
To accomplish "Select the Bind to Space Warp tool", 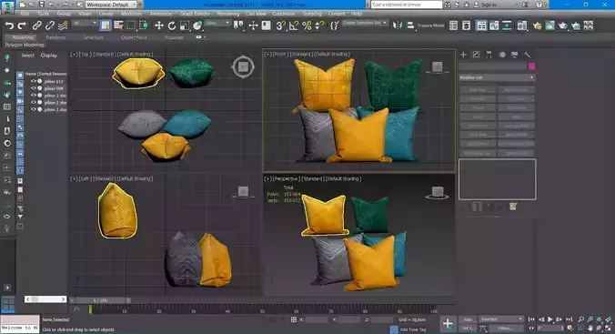I will point(63,25).
